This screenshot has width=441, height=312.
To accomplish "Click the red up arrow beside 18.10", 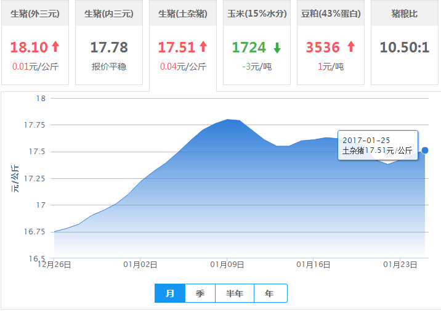I will [x=55, y=47].
